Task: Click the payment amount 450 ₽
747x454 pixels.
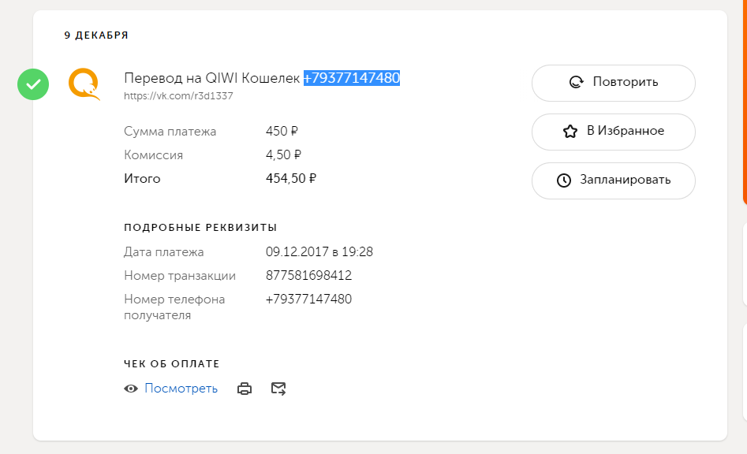Action: (282, 132)
